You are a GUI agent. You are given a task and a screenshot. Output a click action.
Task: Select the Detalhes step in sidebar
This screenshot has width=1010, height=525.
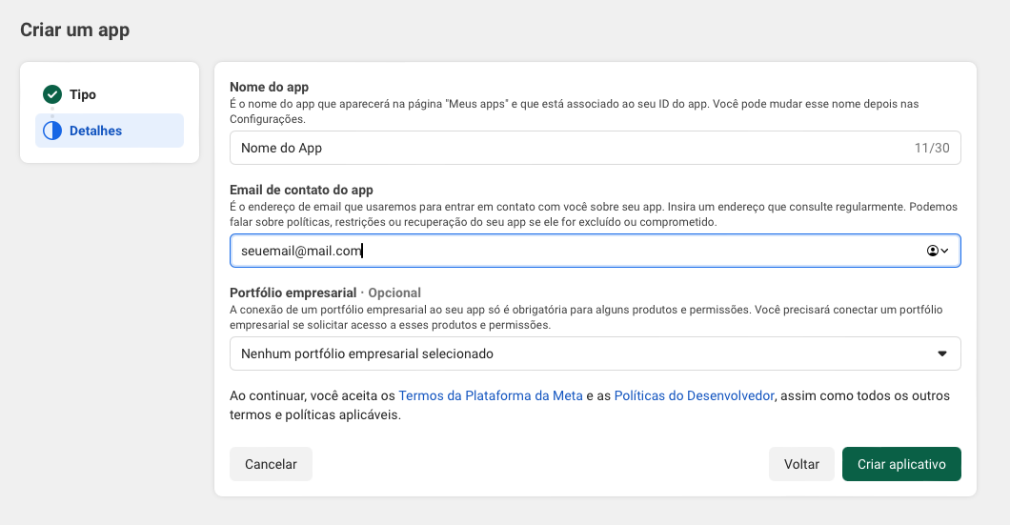point(110,131)
